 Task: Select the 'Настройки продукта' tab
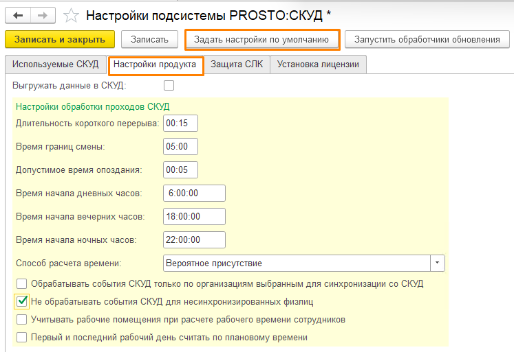click(x=156, y=64)
